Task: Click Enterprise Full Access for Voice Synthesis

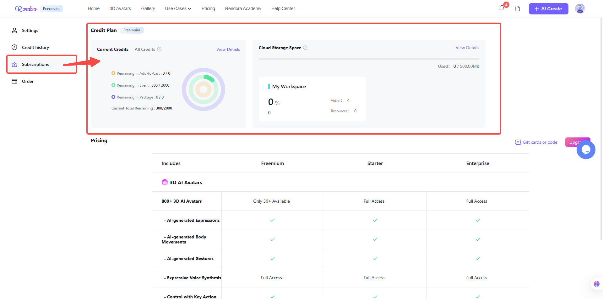Action: pyautogui.click(x=476, y=278)
